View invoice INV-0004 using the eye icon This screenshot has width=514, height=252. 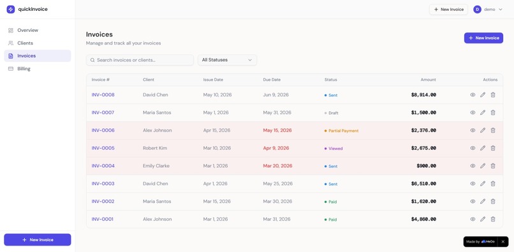(473, 166)
